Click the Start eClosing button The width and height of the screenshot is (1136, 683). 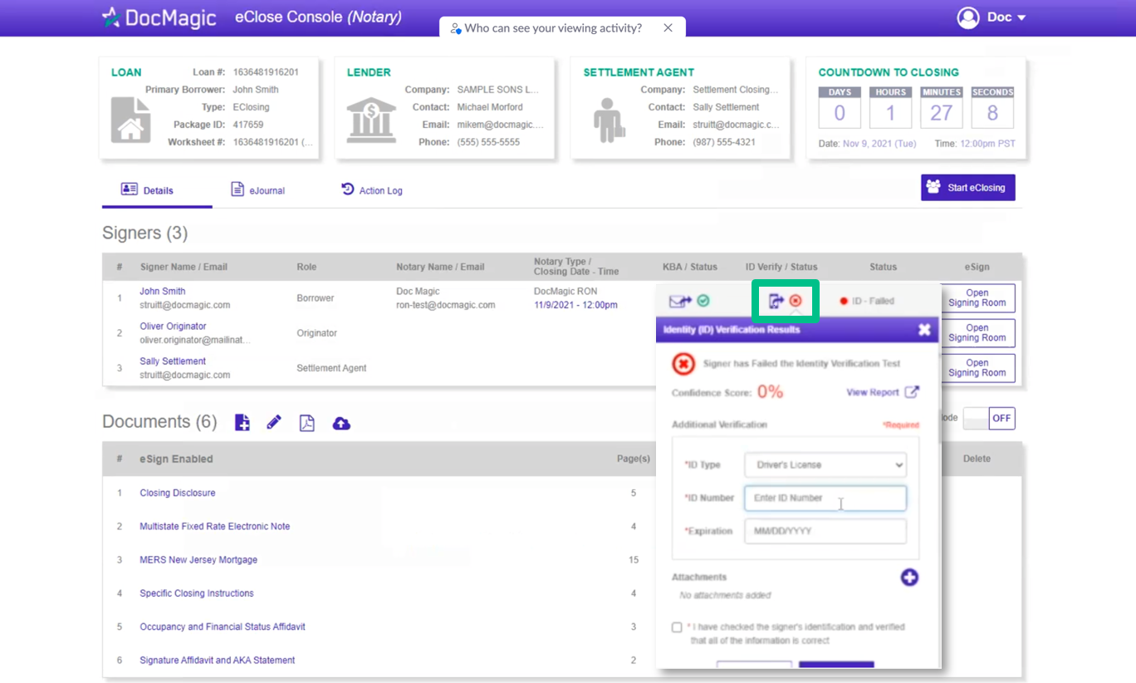[967, 187]
